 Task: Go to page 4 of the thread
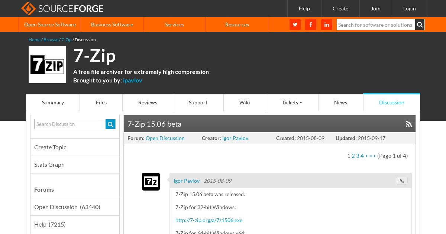tap(362, 156)
